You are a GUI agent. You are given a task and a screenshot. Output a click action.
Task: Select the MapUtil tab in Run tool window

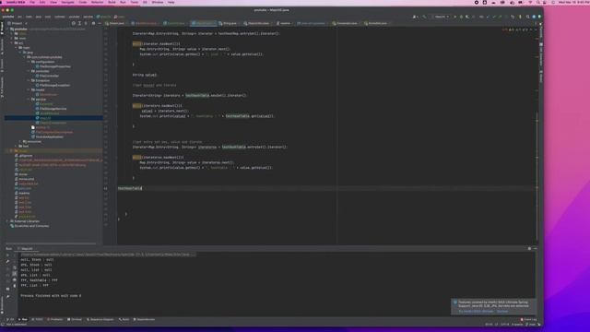[x=26, y=248]
